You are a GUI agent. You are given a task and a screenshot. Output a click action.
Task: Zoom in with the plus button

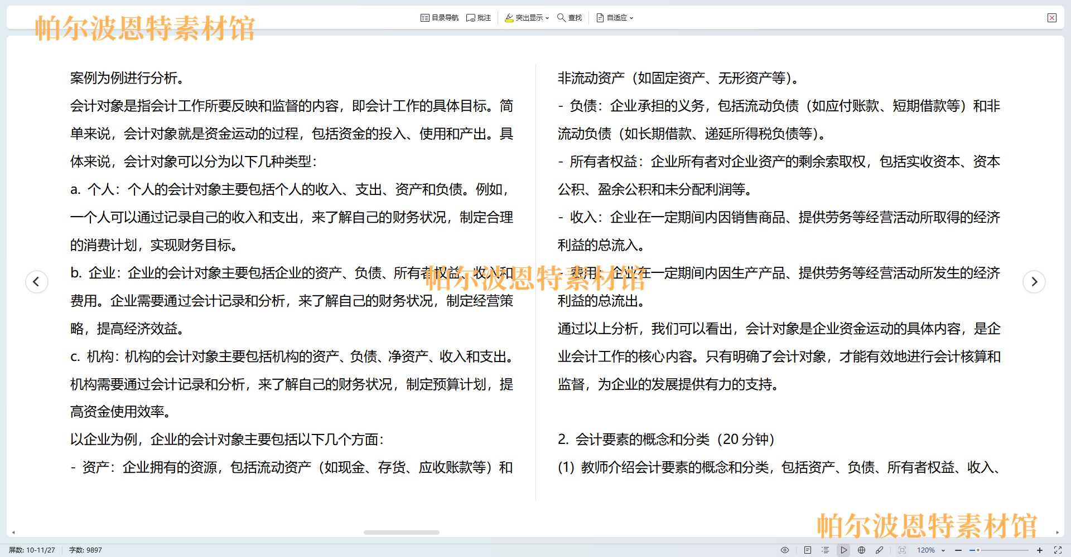point(1040,550)
